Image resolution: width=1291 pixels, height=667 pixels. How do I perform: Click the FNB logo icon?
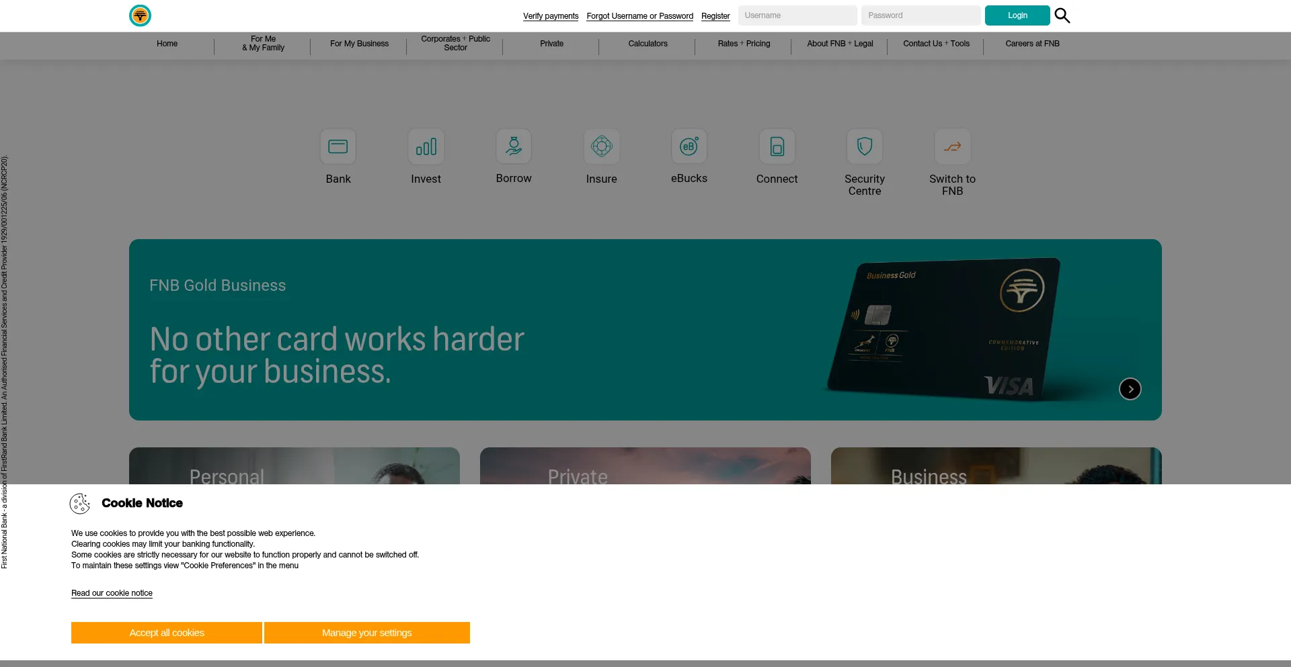140,15
